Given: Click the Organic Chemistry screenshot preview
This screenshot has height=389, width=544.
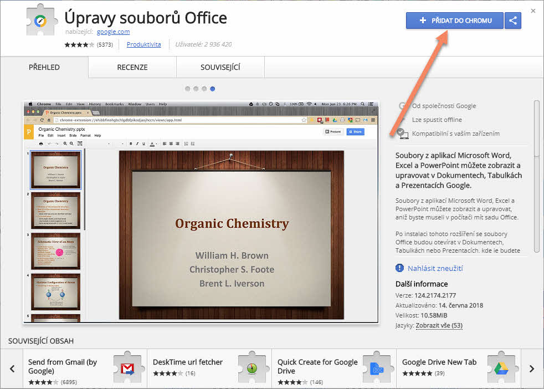Looking at the screenshot, I should coord(201,212).
